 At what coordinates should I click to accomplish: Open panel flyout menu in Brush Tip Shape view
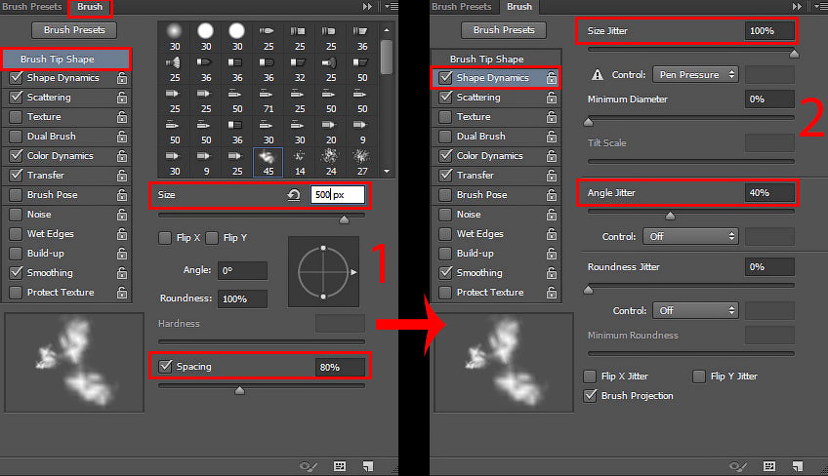click(x=392, y=6)
